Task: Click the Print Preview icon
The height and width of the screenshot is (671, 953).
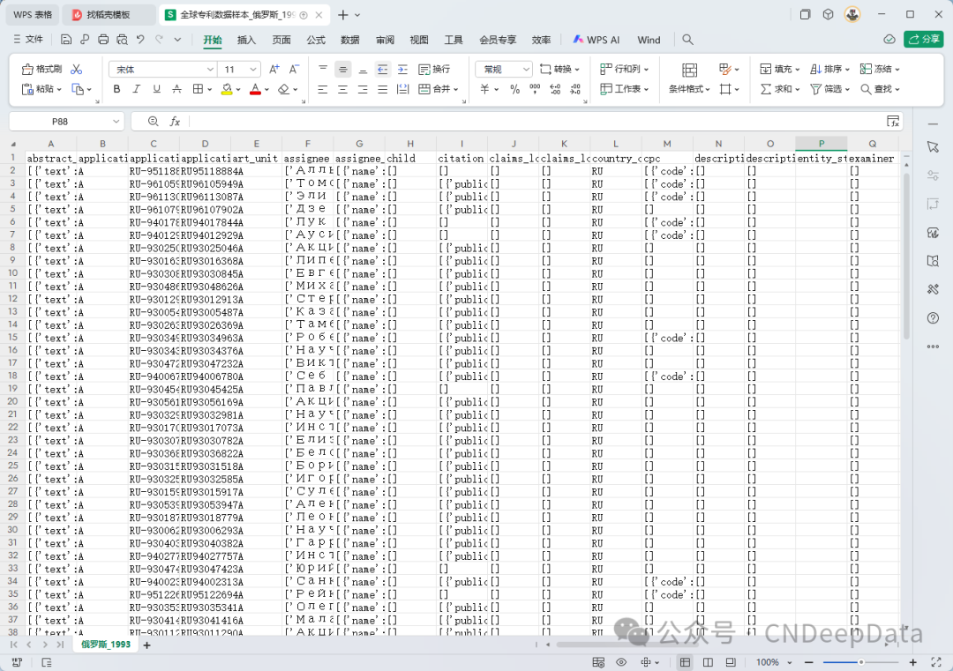Action: pos(122,40)
